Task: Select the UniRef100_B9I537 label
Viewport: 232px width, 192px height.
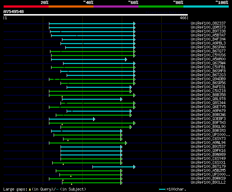Action: 208,147
